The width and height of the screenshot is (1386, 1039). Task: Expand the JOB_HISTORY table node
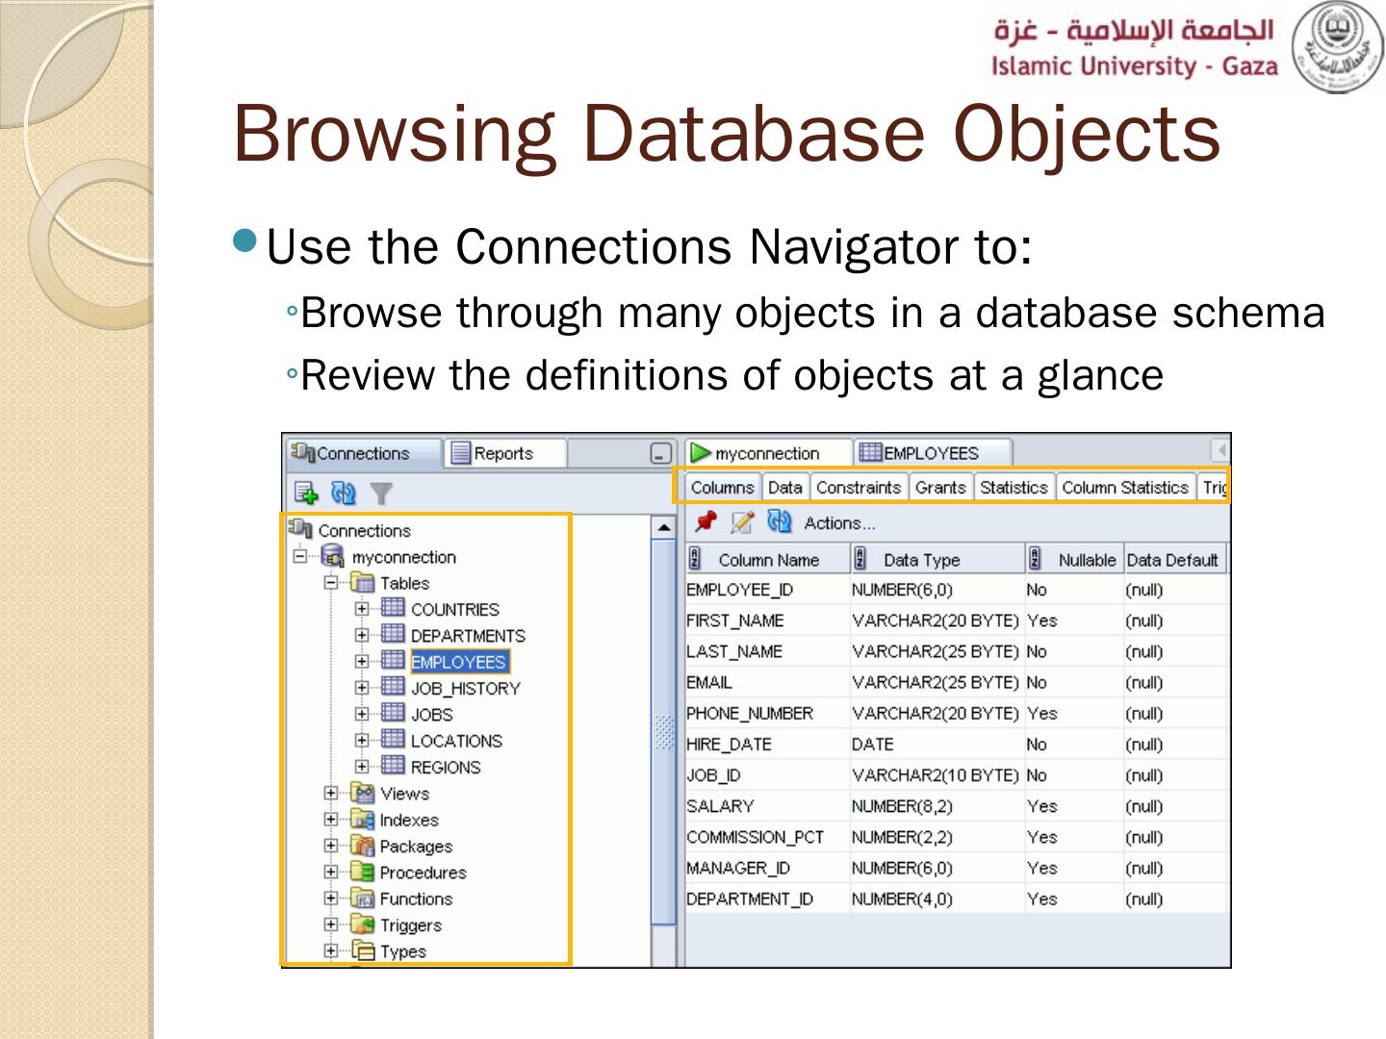click(362, 688)
